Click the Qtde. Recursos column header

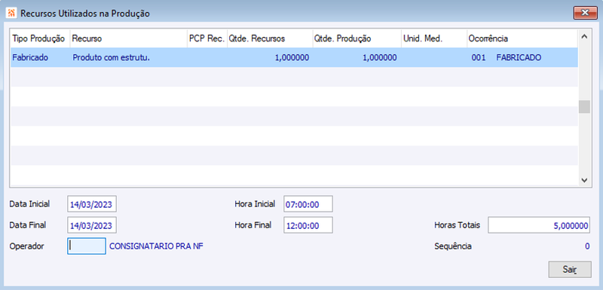(270, 38)
